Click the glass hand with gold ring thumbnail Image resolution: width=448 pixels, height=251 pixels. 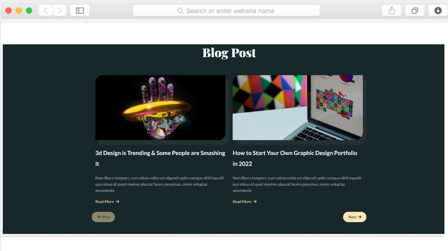(160, 107)
